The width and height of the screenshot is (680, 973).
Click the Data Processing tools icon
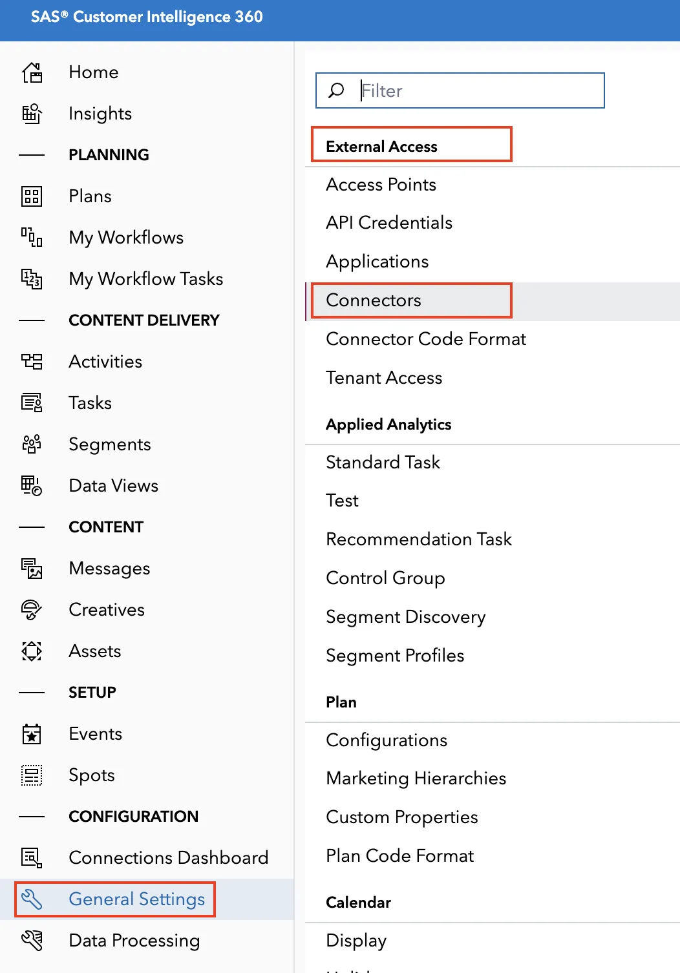32,941
